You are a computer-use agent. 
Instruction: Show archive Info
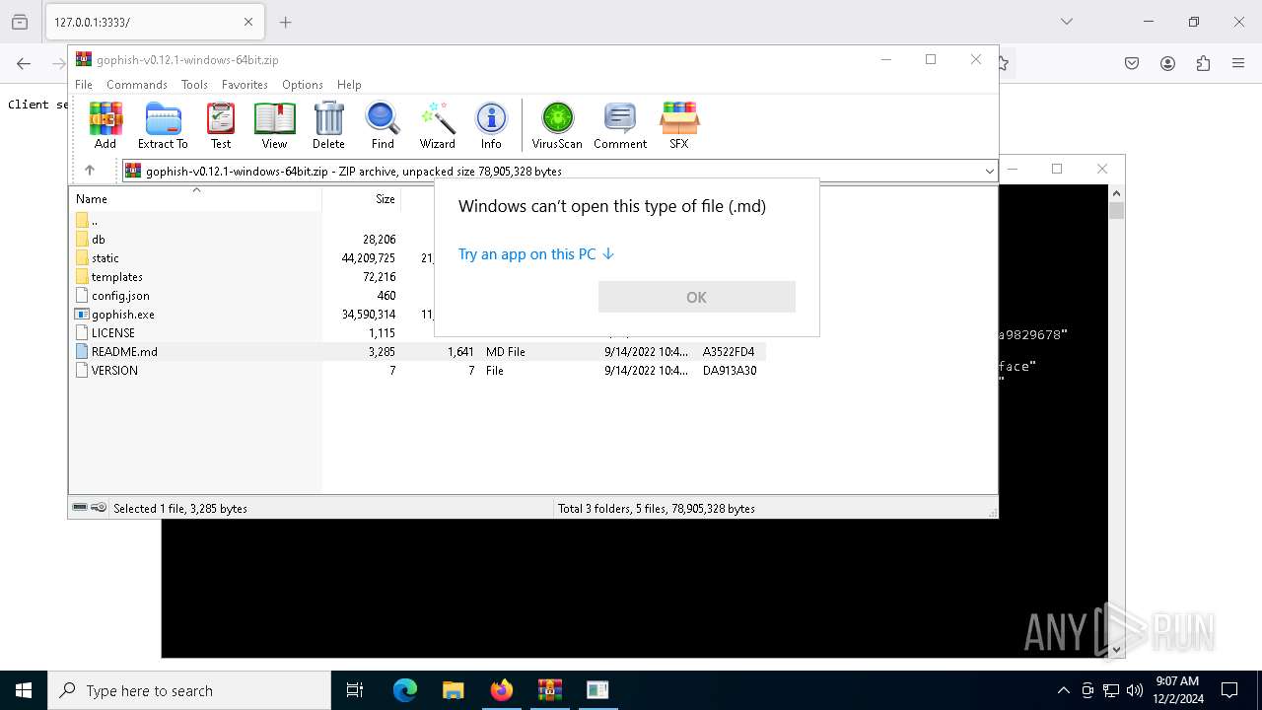[491, 125]
